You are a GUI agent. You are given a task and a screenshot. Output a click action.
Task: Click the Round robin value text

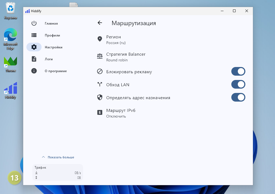tap(117, 60)
